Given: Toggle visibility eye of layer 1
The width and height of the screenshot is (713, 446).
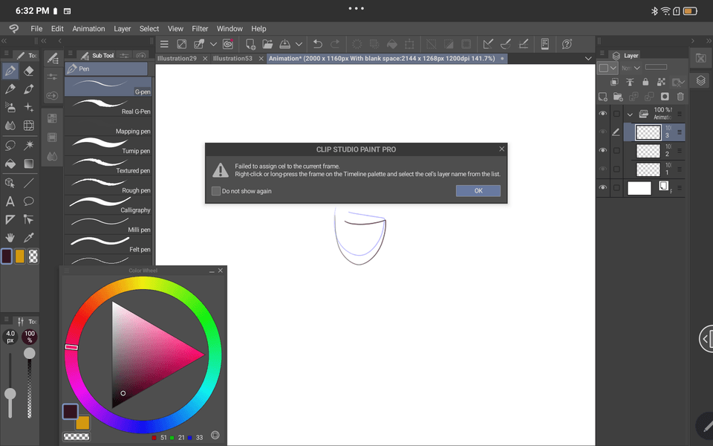Looking at the screenshot, I should coord(603,169).
